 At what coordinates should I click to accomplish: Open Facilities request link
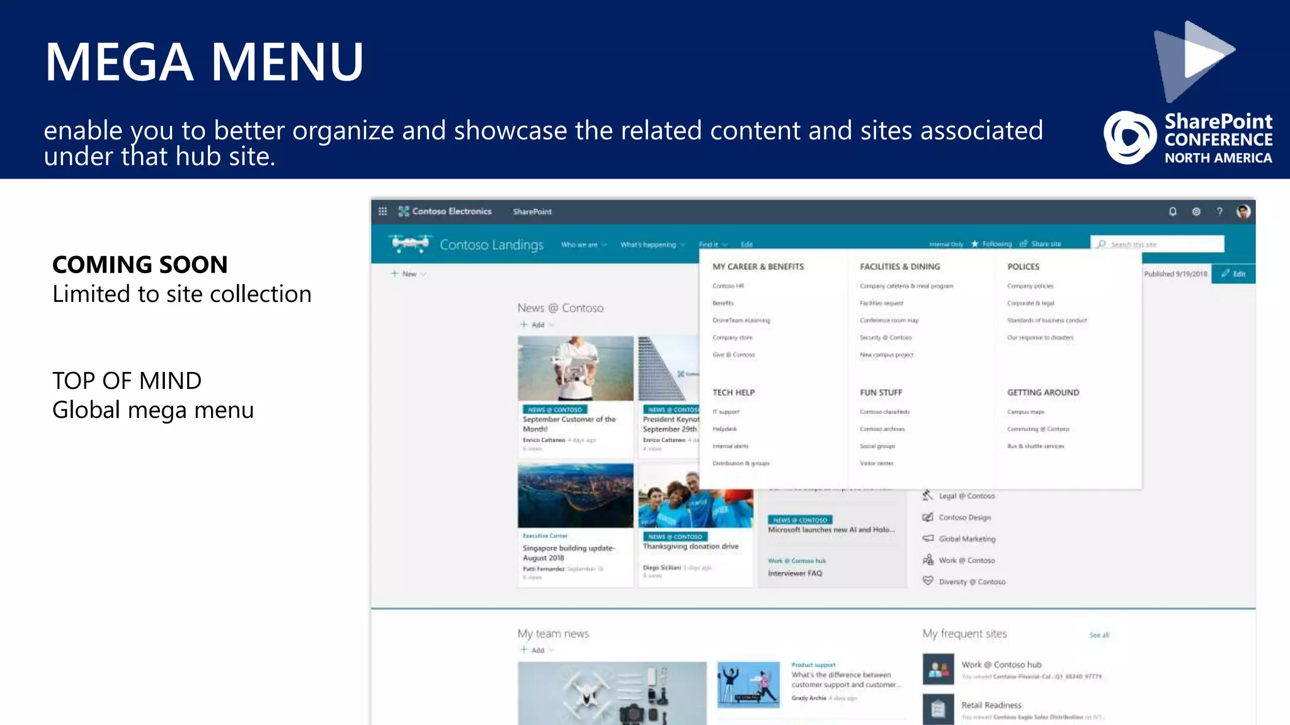click(x=881, y=303)
